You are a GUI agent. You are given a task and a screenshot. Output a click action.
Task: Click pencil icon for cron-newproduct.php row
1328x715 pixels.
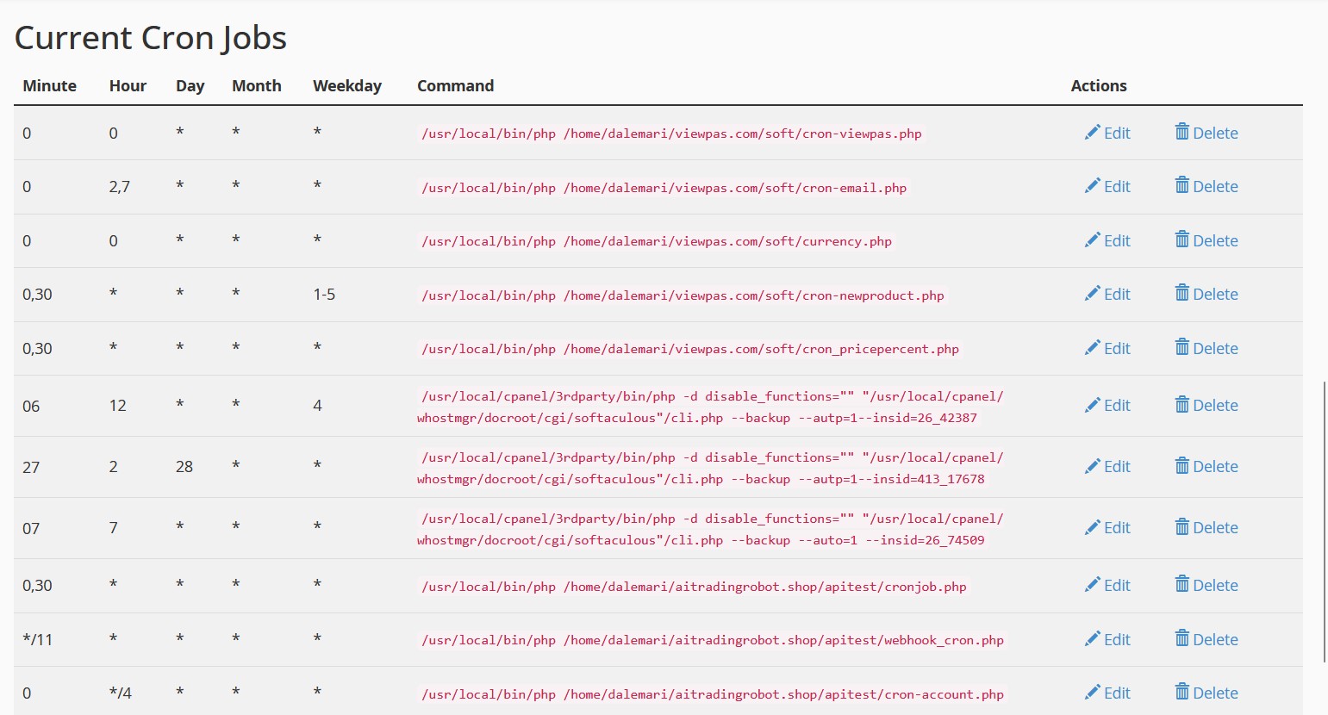[1092, 294]
